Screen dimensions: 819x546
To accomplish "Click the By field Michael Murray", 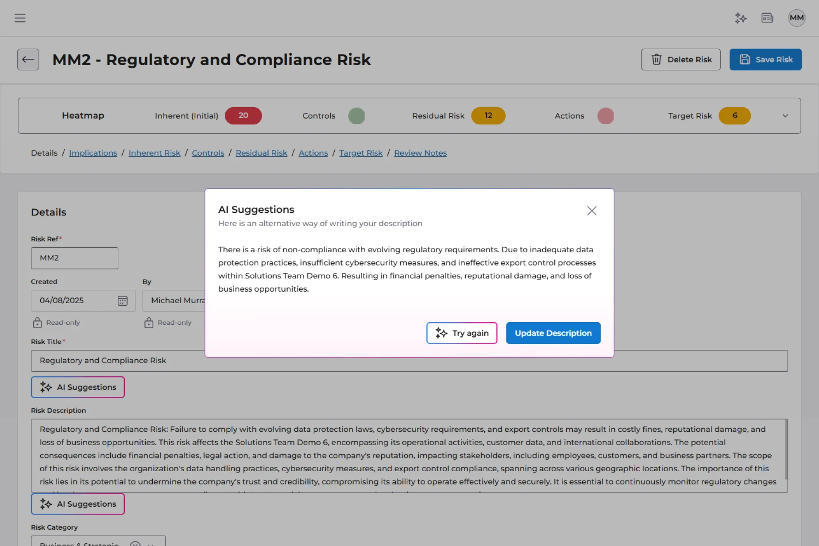I will coord(174,301).
